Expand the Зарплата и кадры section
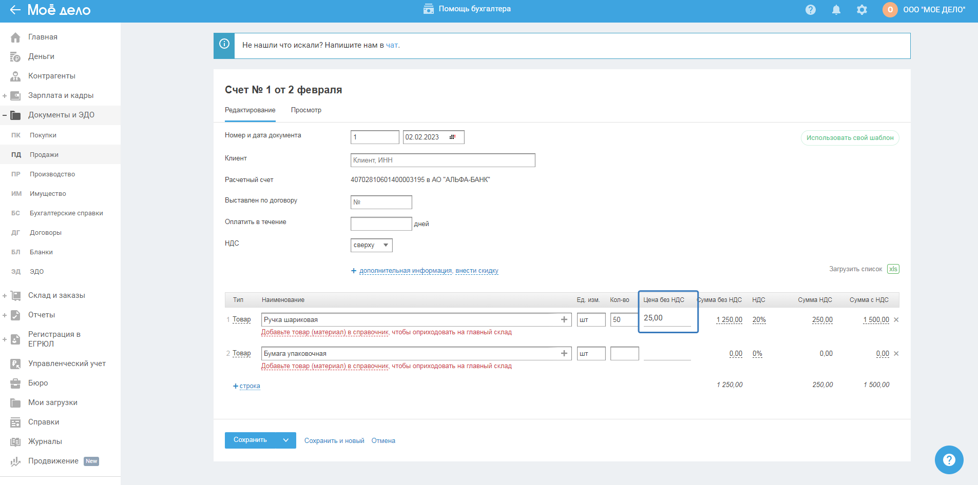 coord(5,96)
